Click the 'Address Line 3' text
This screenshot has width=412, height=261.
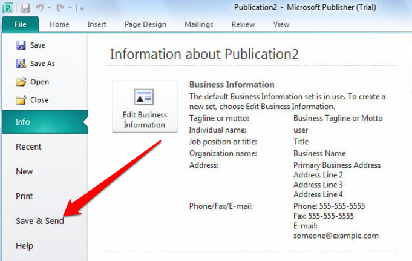[318, 185]
